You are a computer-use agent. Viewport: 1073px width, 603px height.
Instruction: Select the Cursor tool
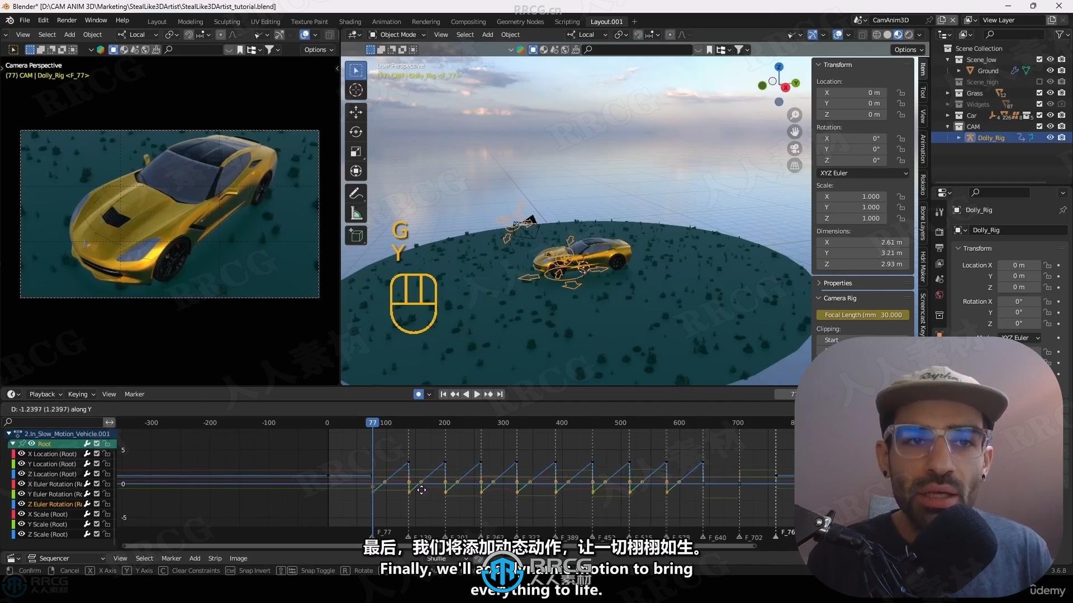[x=356, y=90]
